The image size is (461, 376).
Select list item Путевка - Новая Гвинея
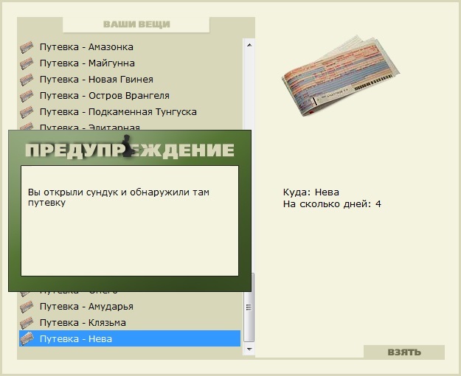click(130, 80)
